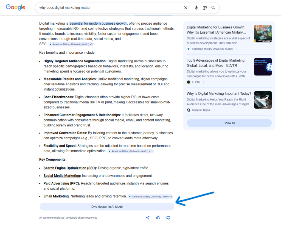Screen dimensions: 281x231
Task: Open the three-dot menu on the AMU result
Action: click(x=237, y=49)
